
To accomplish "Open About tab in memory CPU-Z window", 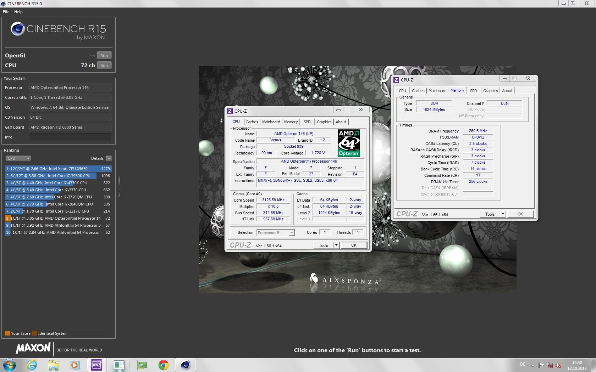I will pos(507,91).
